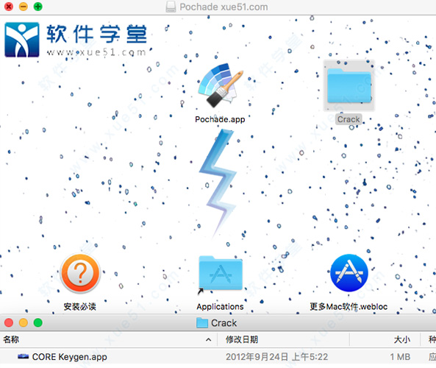436x368 pixels.
Task: Click the Pochade.app label text
Action: (x=220, y=119)
